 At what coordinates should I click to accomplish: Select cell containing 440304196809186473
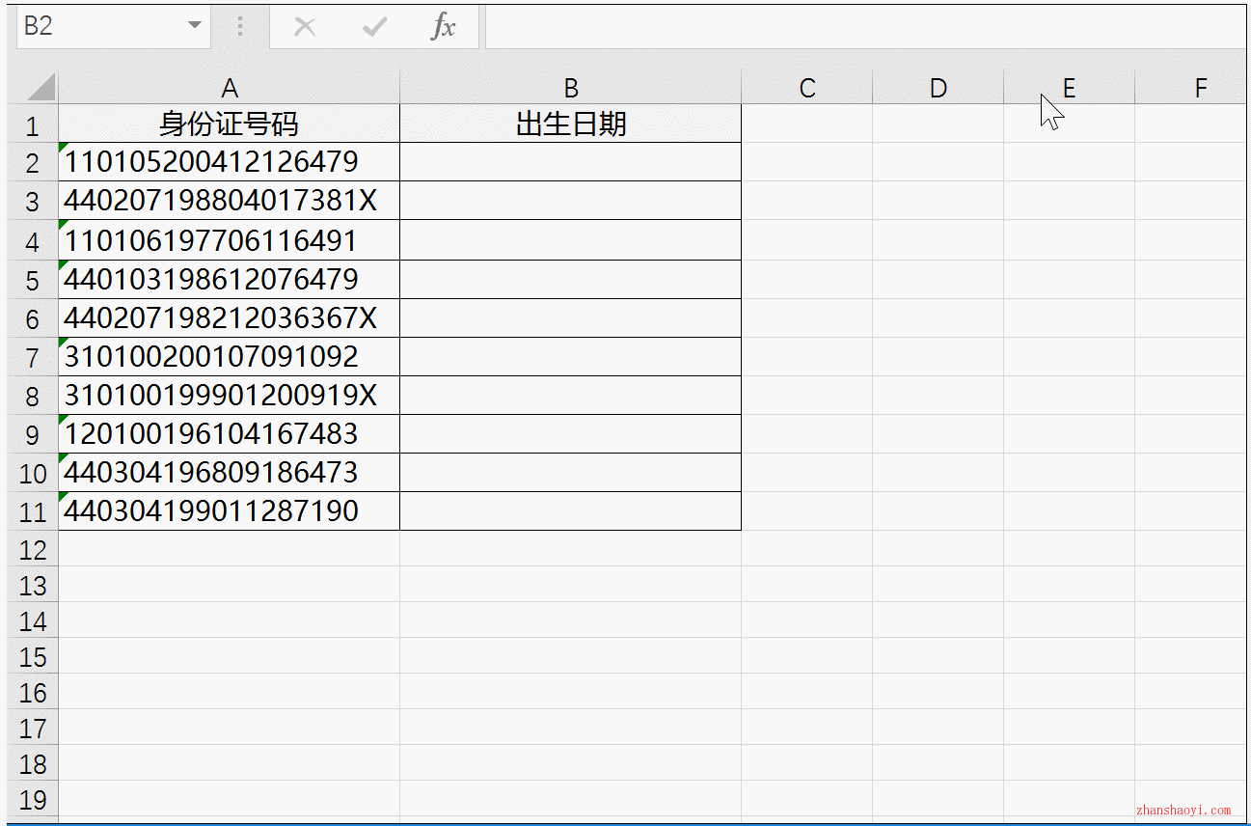pyautogui.click(x=230, y=472)
